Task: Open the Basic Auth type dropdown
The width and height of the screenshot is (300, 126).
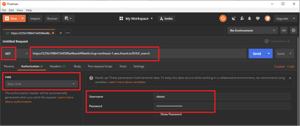Action: click(41, 84)
